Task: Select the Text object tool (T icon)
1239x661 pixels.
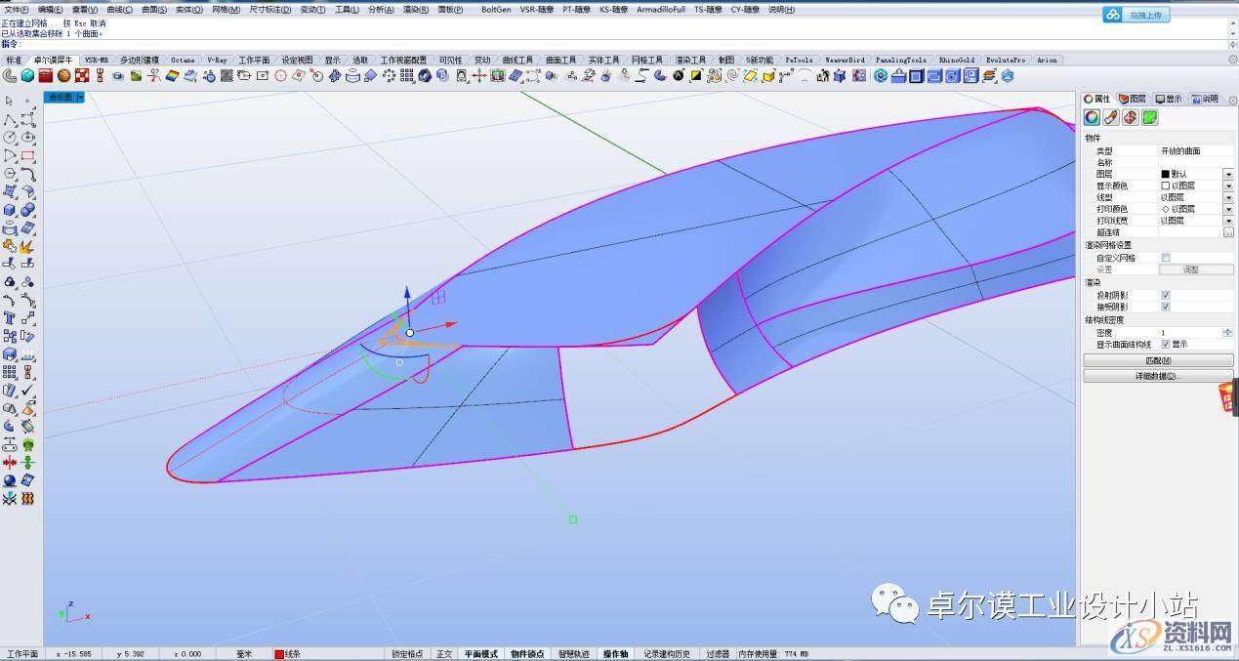Action: 10,318
